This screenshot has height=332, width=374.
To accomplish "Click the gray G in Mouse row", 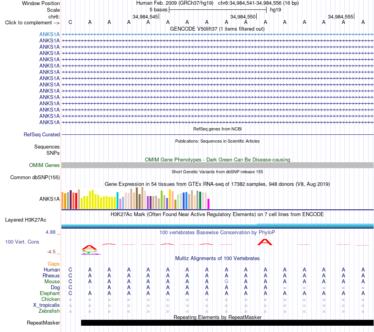I will (x=226, y=282).
